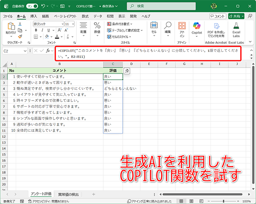Click the Copy icon

(x=20, y=30)
